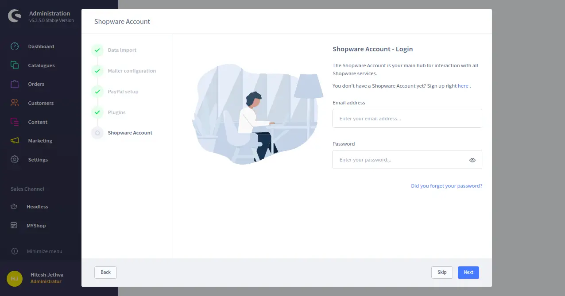Click the HJ user avatar
565x296 pixels.
[15, 278]
